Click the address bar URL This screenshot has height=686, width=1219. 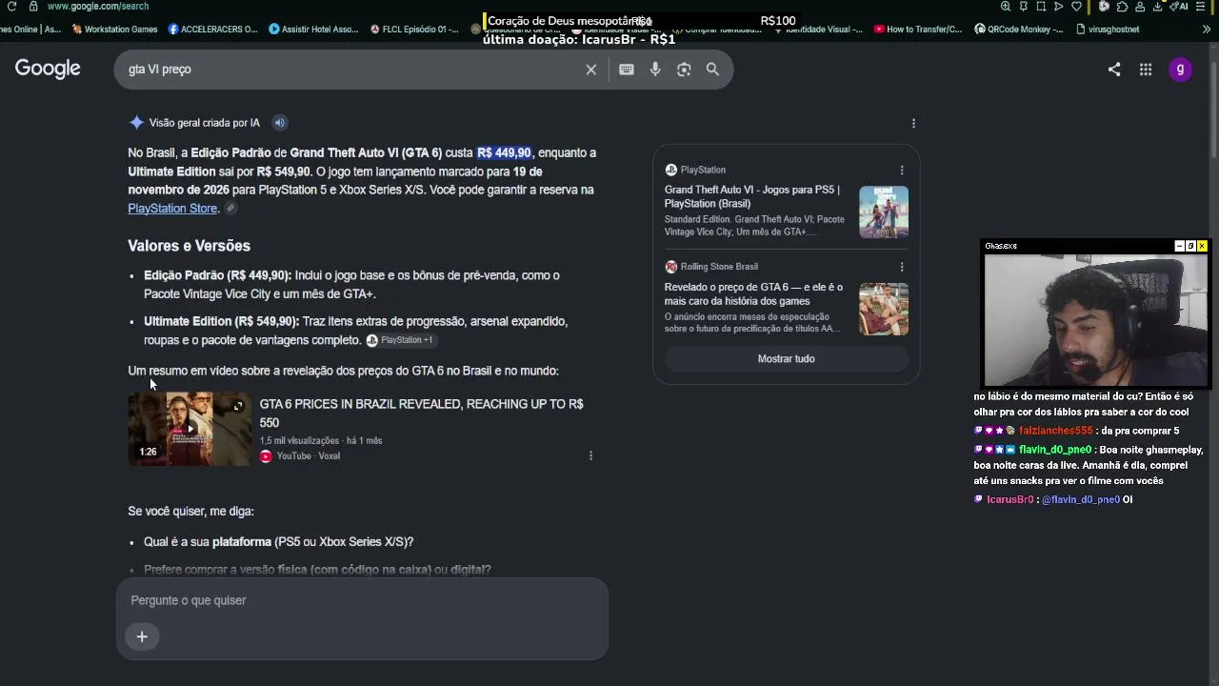pyautogui.click(x=98, y=6)
